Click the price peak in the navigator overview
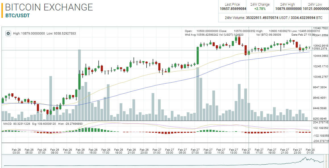This screenshot has width=329, height=168. (305, 158)
